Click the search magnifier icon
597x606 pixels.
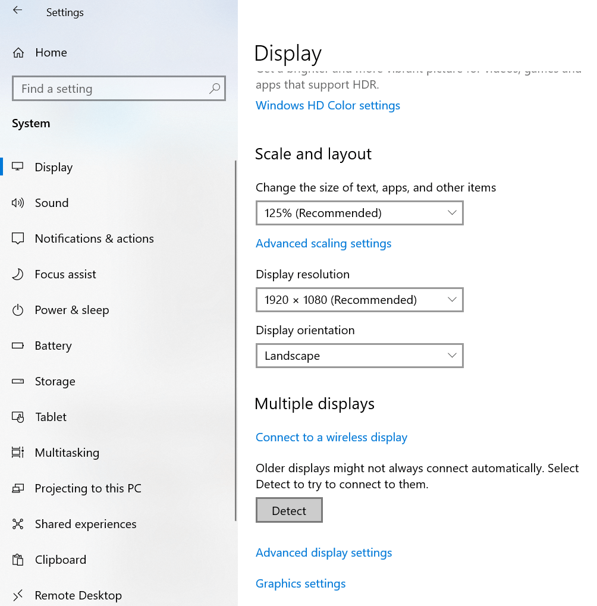tap(215, 89)
